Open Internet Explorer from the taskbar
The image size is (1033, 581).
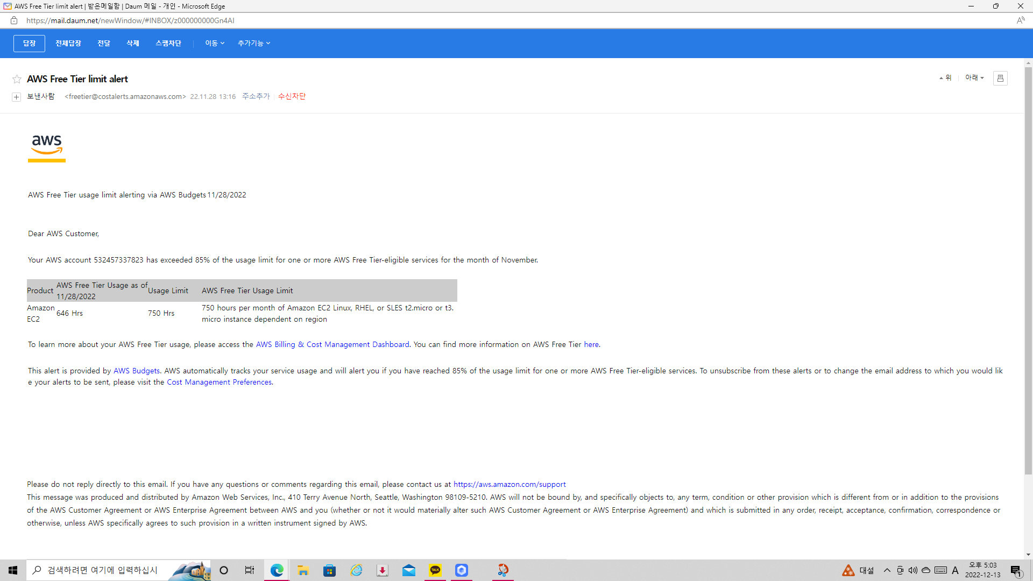(x=356, y=570)
